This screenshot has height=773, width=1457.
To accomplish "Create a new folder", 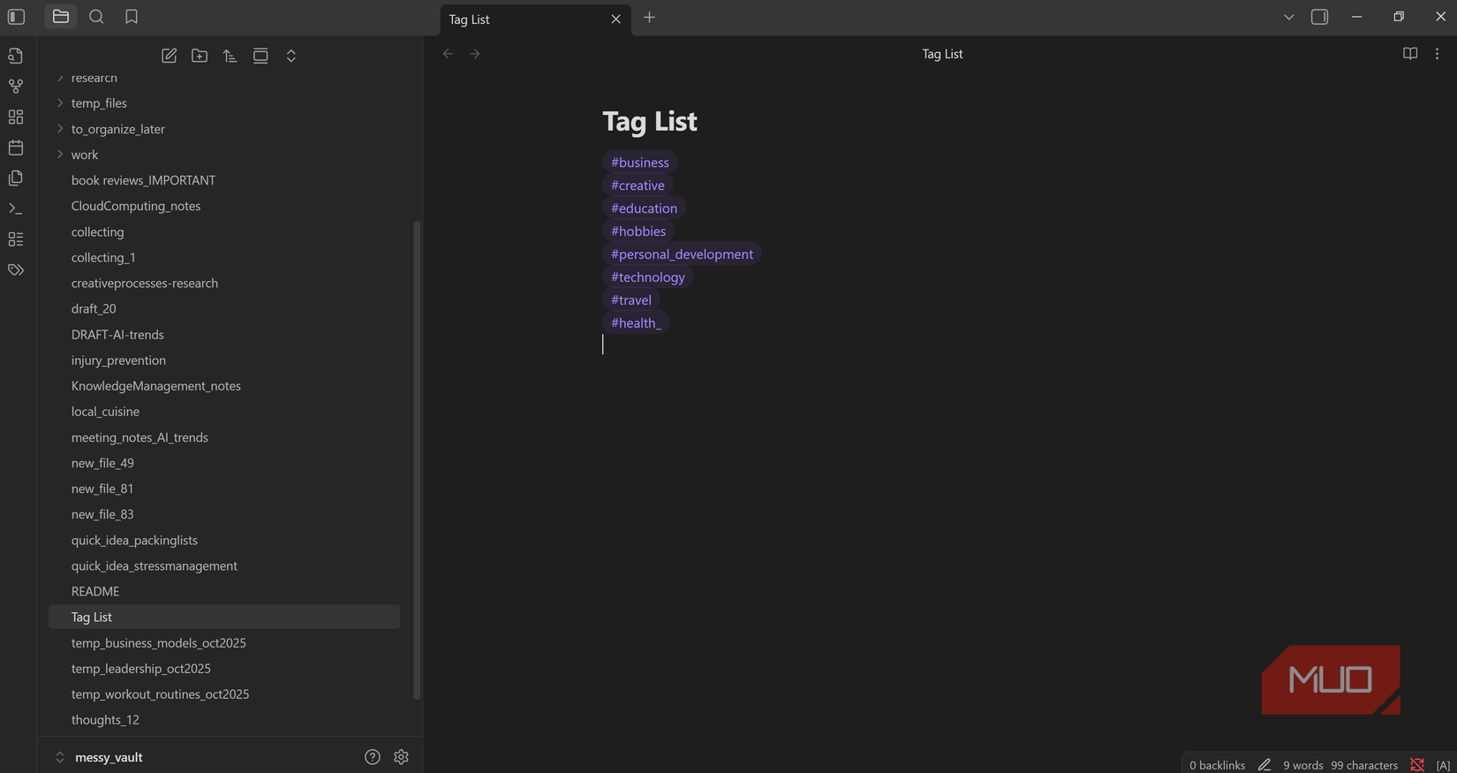I will pos(200,56).
